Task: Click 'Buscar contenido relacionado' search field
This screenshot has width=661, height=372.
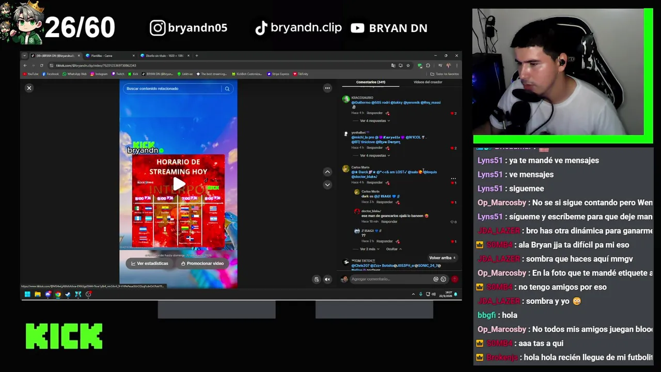Action: pos(173,89)
